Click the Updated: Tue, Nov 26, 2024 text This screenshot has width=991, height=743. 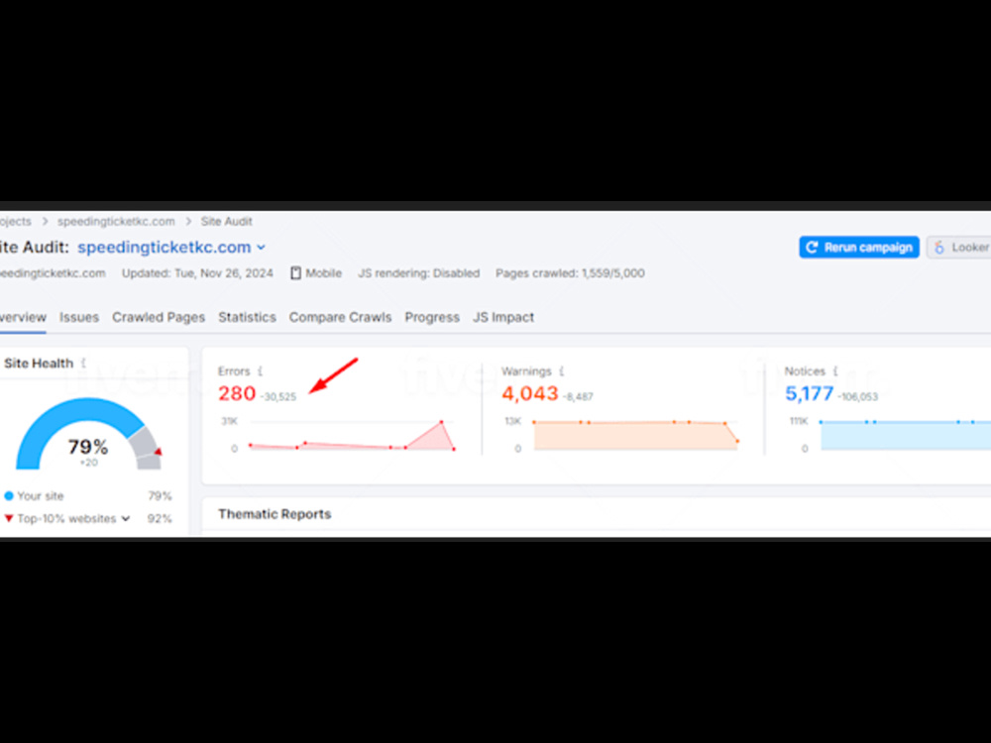click(197, 273)
